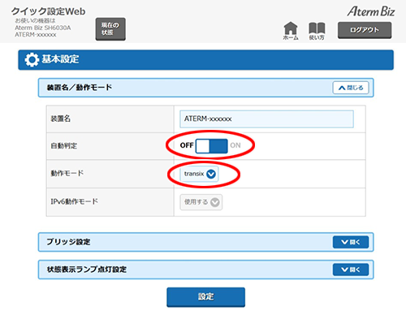
Task: Expand the ブリッジ設定 section with 開く
Action: point(351,242)
